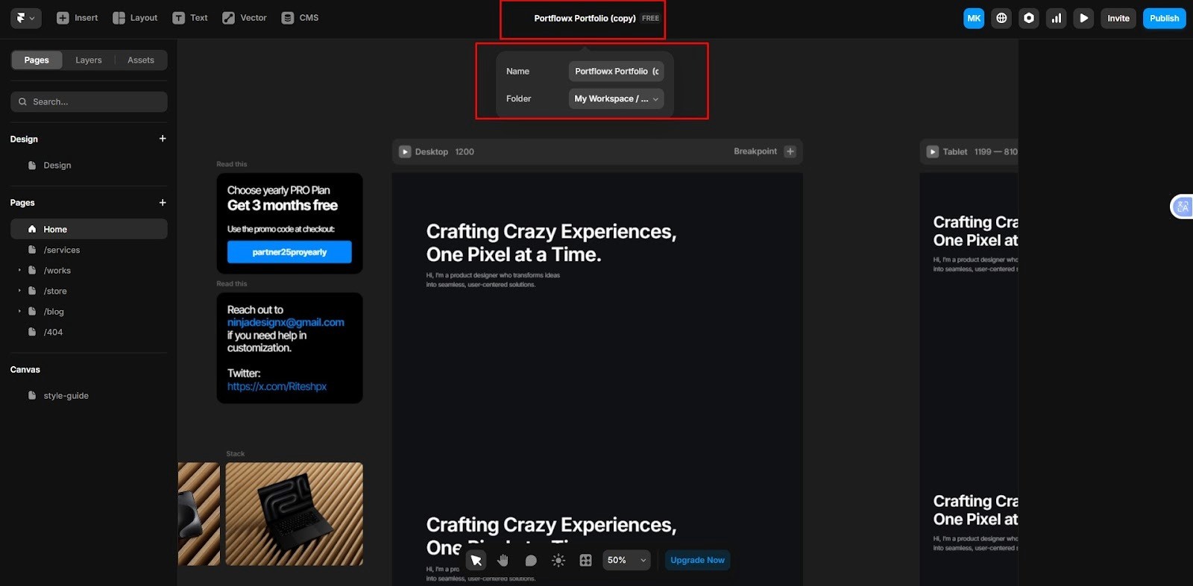Open the https://x.com/Riteshpx Twitter link
The height and width of the screenshot is (586, 1193).
pos(277,386)
